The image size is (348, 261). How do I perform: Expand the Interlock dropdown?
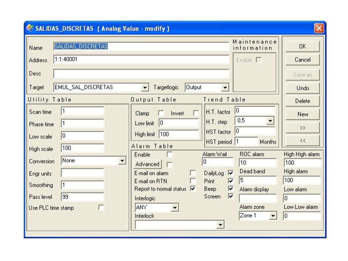tap(220, 225)
